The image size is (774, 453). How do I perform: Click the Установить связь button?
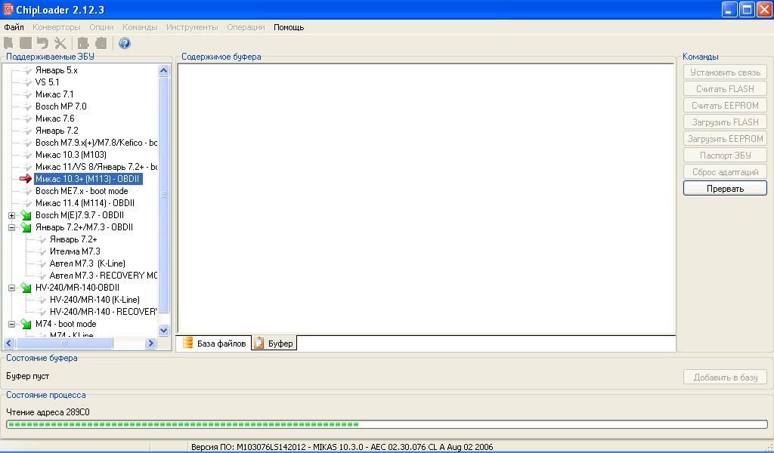point(725,72)
